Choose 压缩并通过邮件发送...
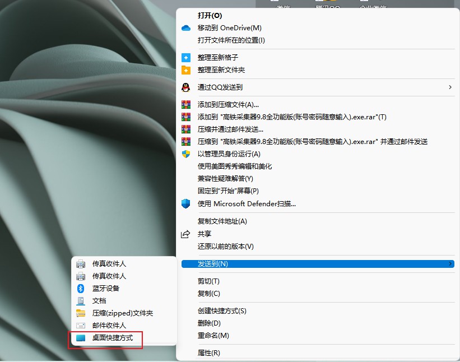This screenshot has width=460, height=362. 230,129
